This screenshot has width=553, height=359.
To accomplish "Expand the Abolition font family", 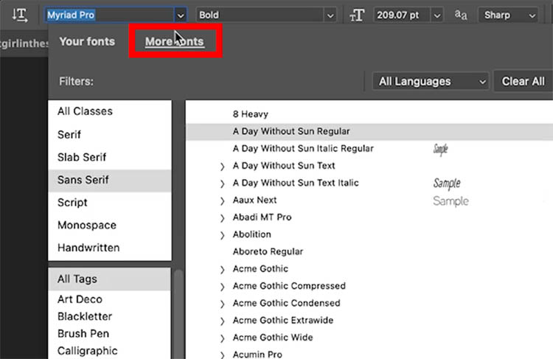I will (222, 235).
